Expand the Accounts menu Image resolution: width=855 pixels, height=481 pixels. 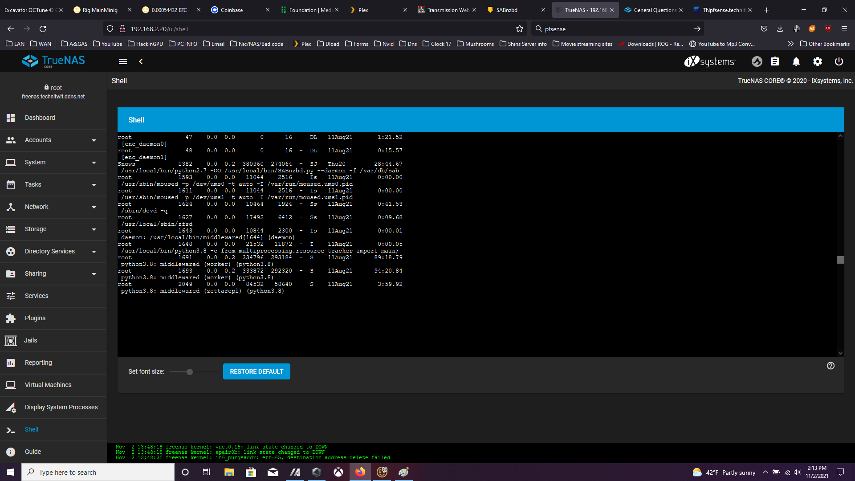click(x=53, y=140)
